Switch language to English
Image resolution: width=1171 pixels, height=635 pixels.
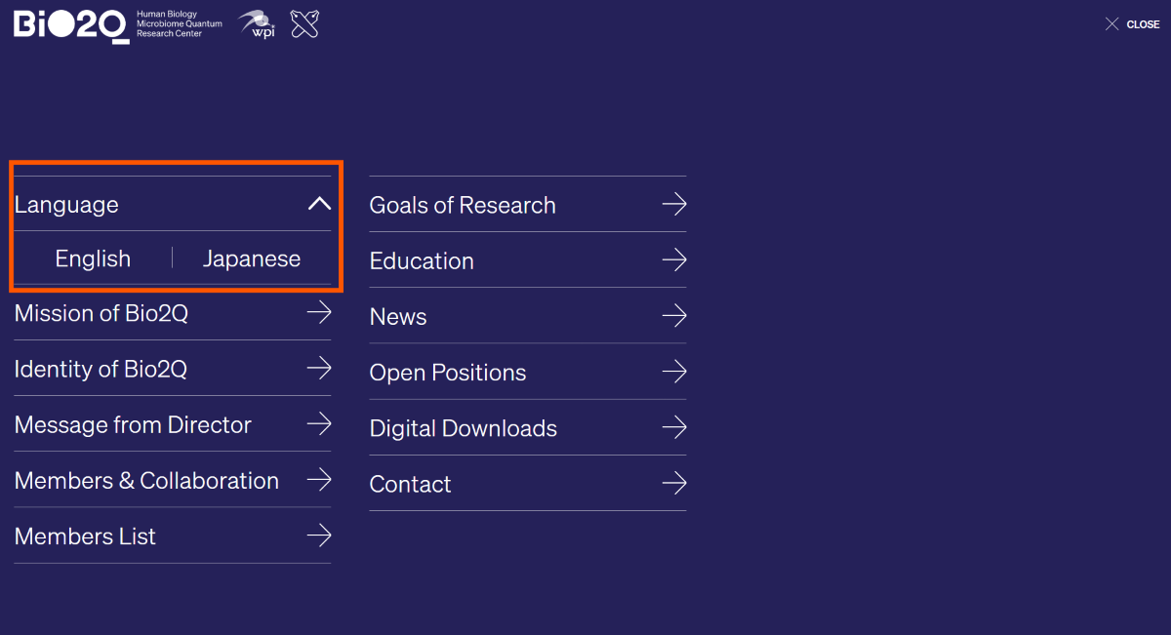point(93,258)
